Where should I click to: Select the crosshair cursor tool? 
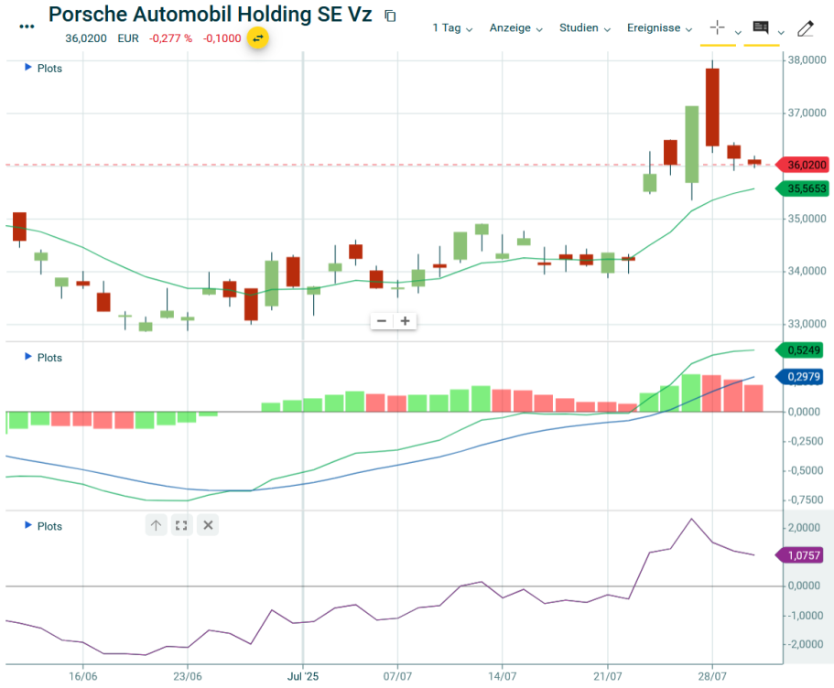tap(718, 27)
